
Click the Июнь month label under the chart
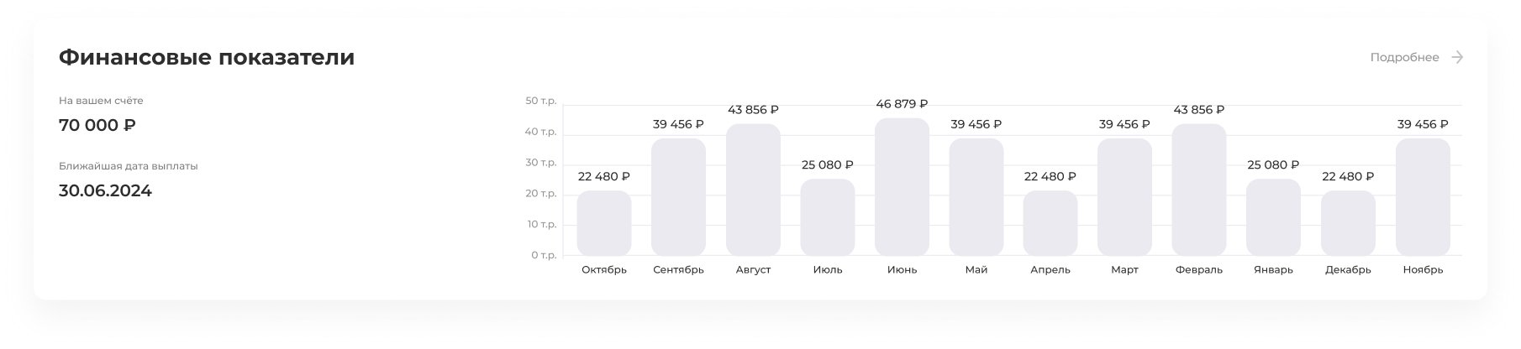point(902,270)
